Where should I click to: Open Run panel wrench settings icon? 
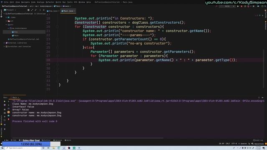pyautogui.click(x=5, y=105)
